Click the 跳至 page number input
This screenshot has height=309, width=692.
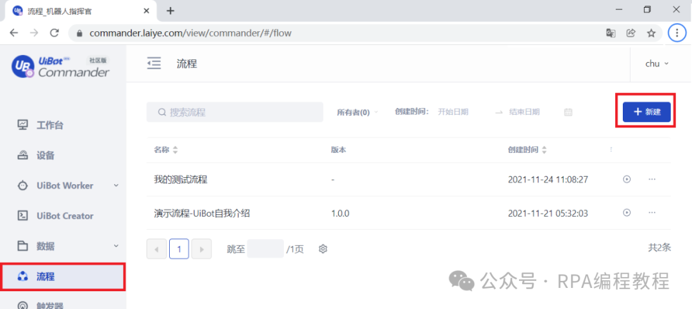[x=265, y=249]
